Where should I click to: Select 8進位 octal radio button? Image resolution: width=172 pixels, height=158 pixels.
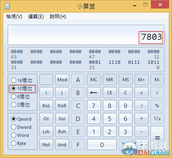(20, 97)
